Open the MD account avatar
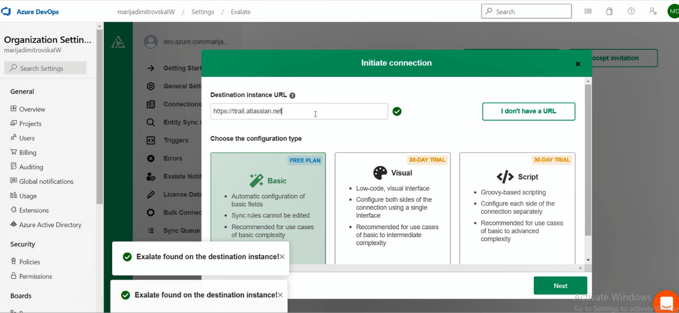679x313 pixels. (673, 11)
